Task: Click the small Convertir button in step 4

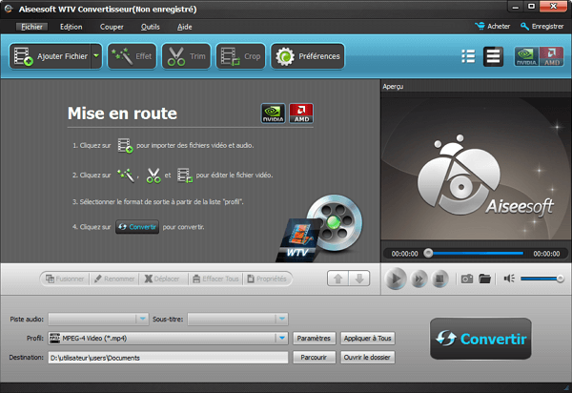Action: click(137, 227)
